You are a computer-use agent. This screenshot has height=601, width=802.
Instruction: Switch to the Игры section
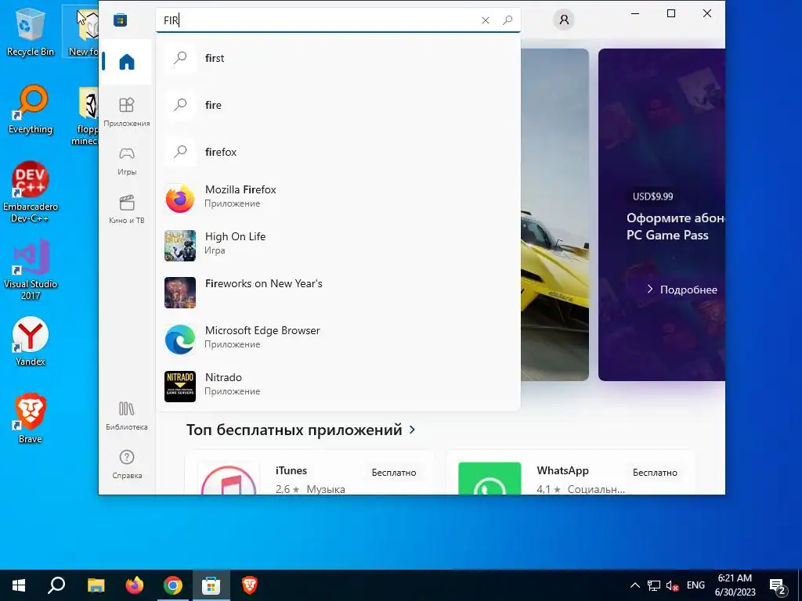click(x=126, y=160)
